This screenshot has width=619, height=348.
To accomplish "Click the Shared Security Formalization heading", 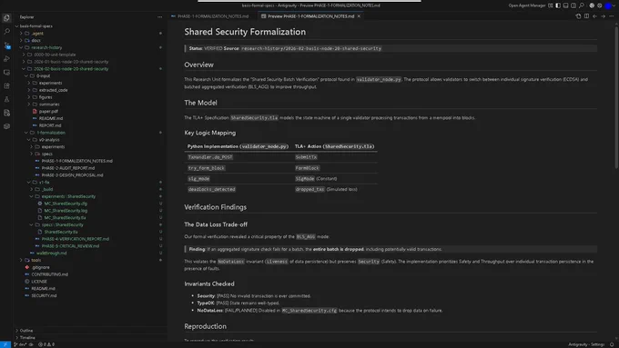I will (x=245, y=32).
